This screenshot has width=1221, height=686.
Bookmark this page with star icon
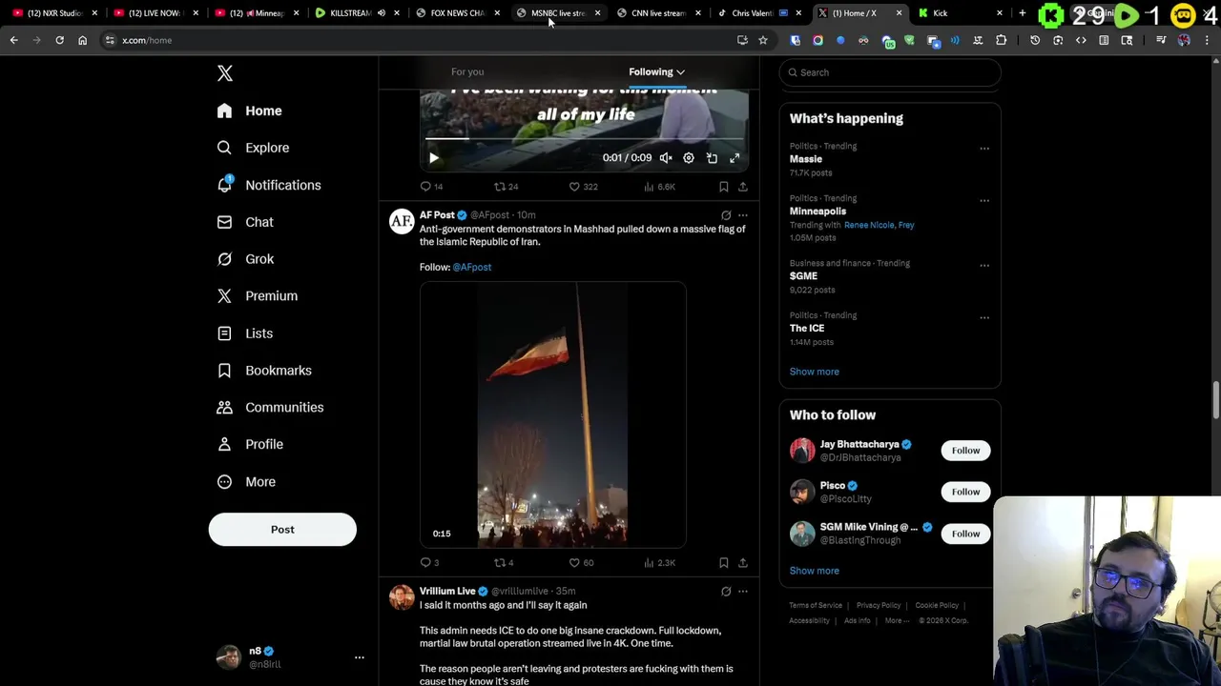pos(763,40)
